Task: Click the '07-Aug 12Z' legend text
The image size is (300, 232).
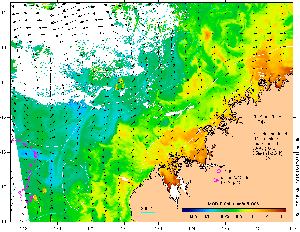Action: point(232,183)
